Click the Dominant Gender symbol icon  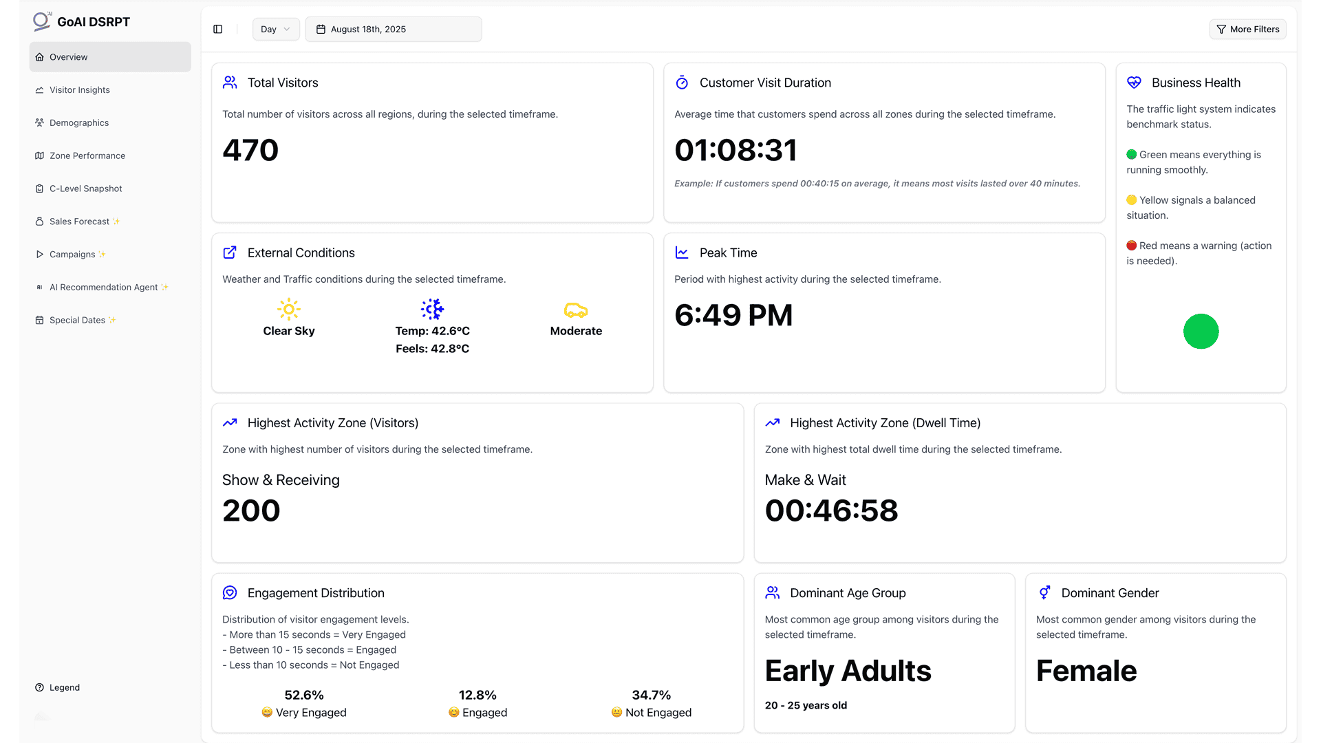click(x=1044, y=592)
